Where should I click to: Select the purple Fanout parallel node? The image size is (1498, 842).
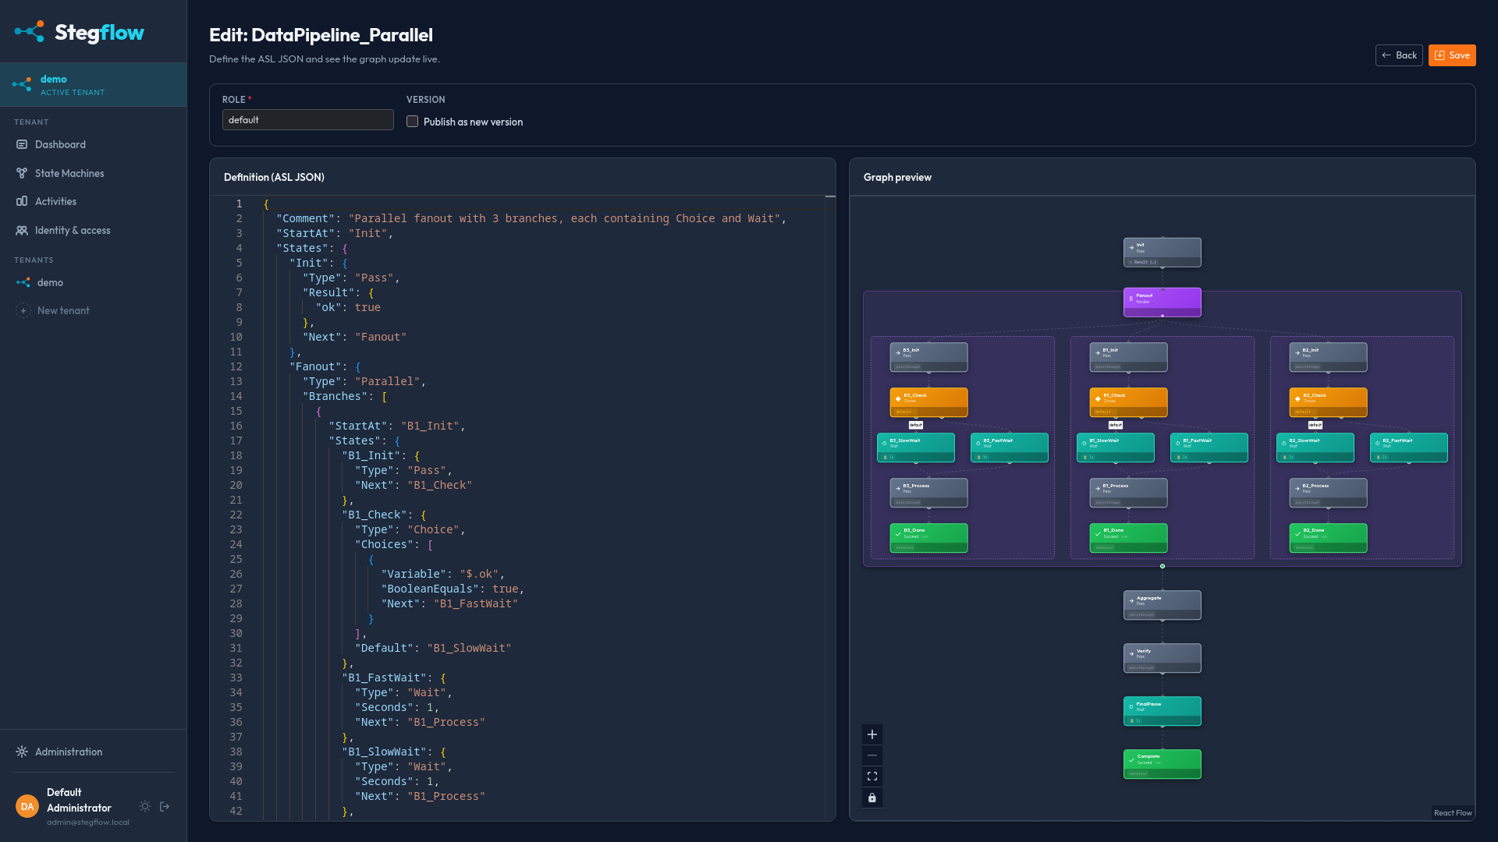tap(1163, 302)
